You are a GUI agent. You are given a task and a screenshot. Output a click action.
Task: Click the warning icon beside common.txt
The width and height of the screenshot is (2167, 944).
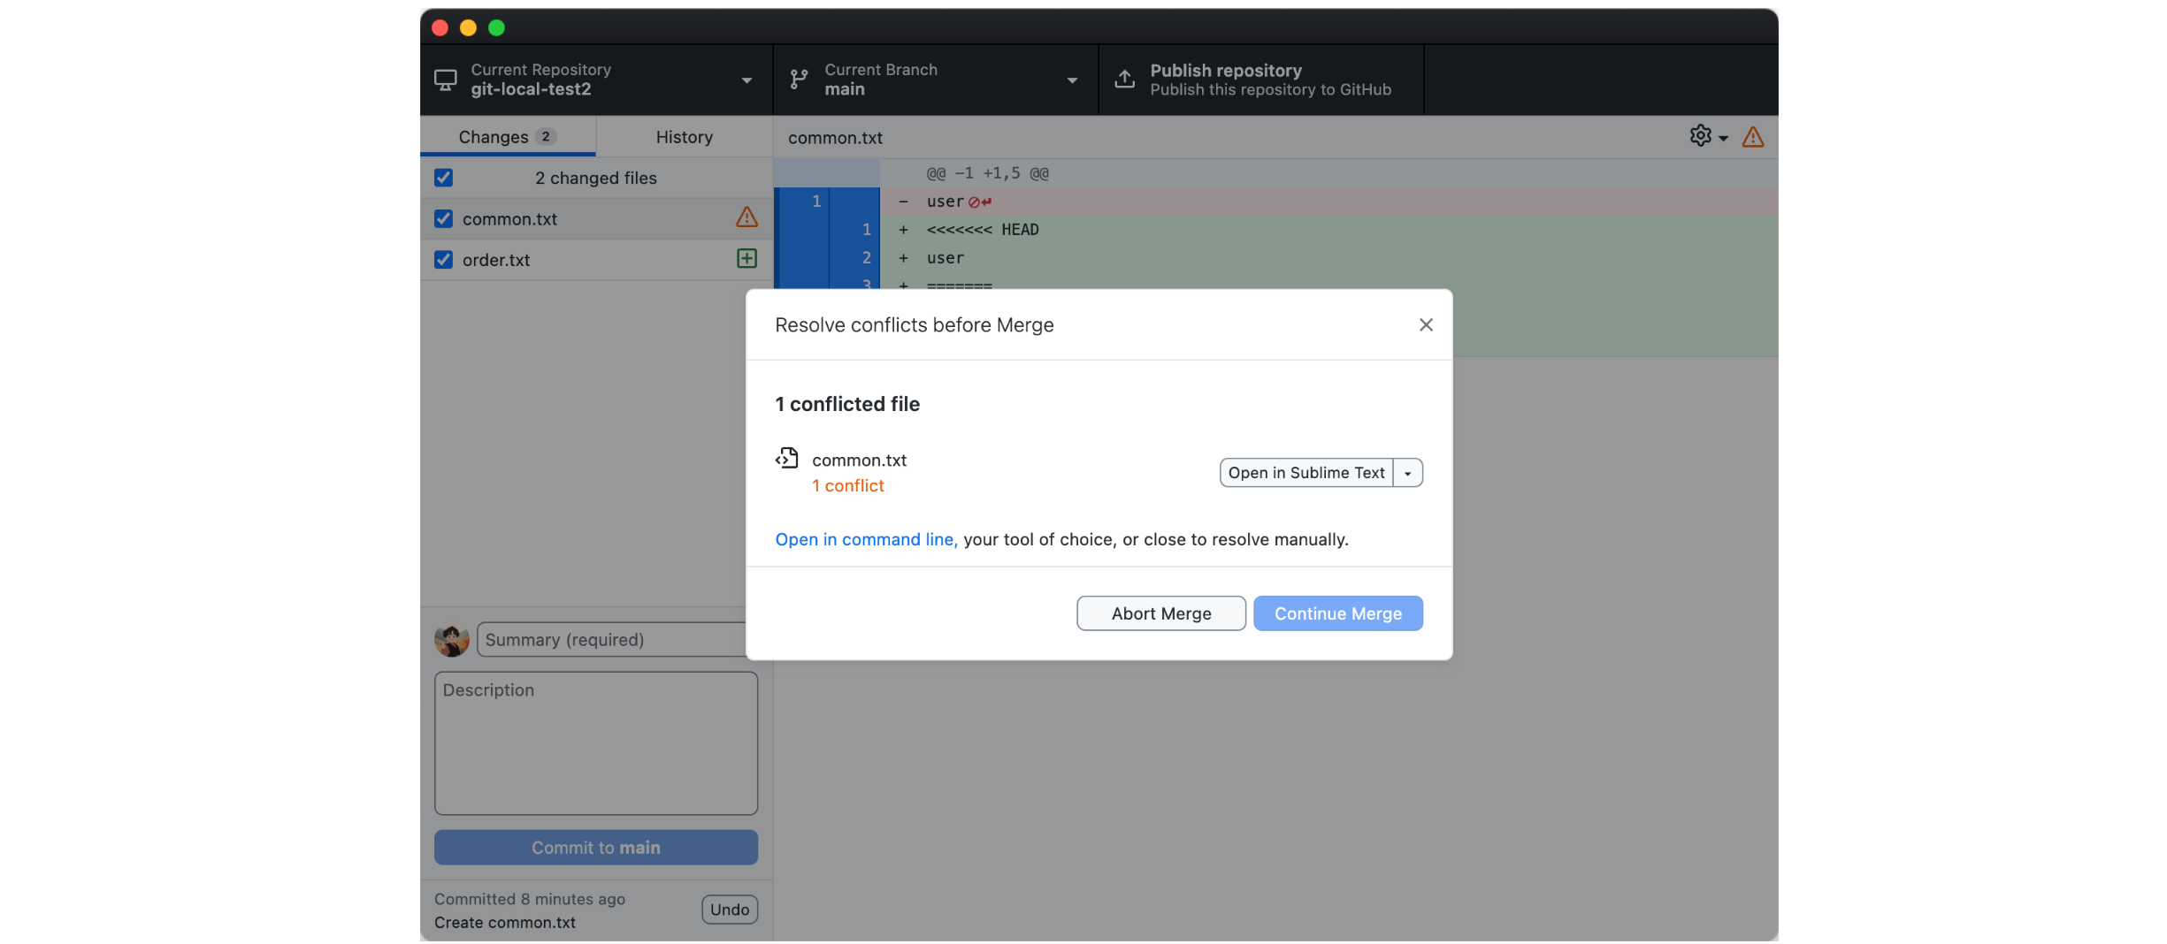pyautogui.click(x=746, y=217)
